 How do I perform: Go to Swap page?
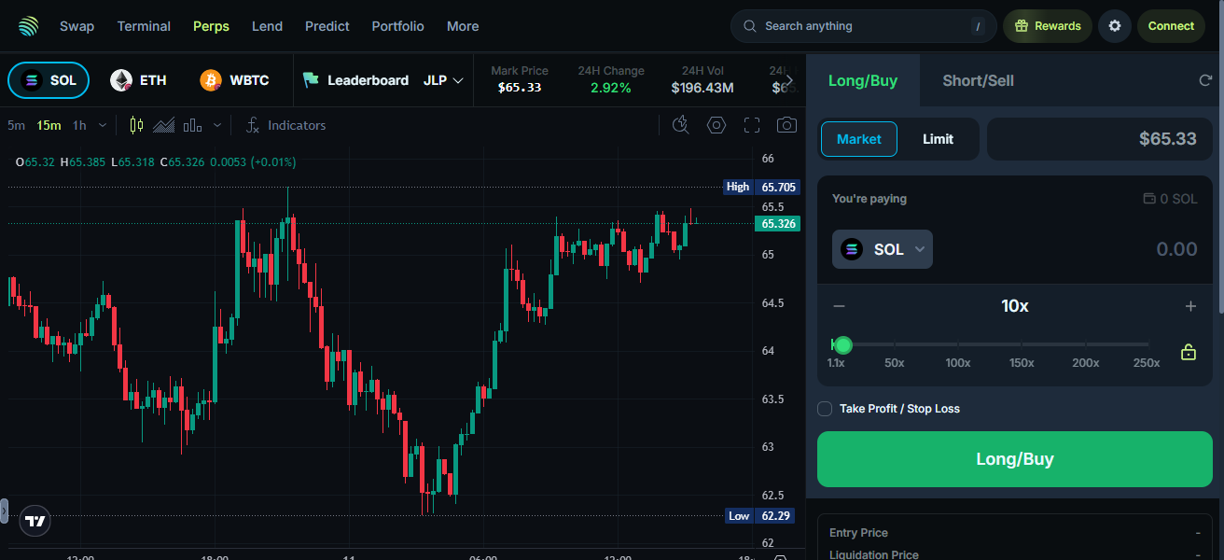pyautogui.click(x=76, y=26)
